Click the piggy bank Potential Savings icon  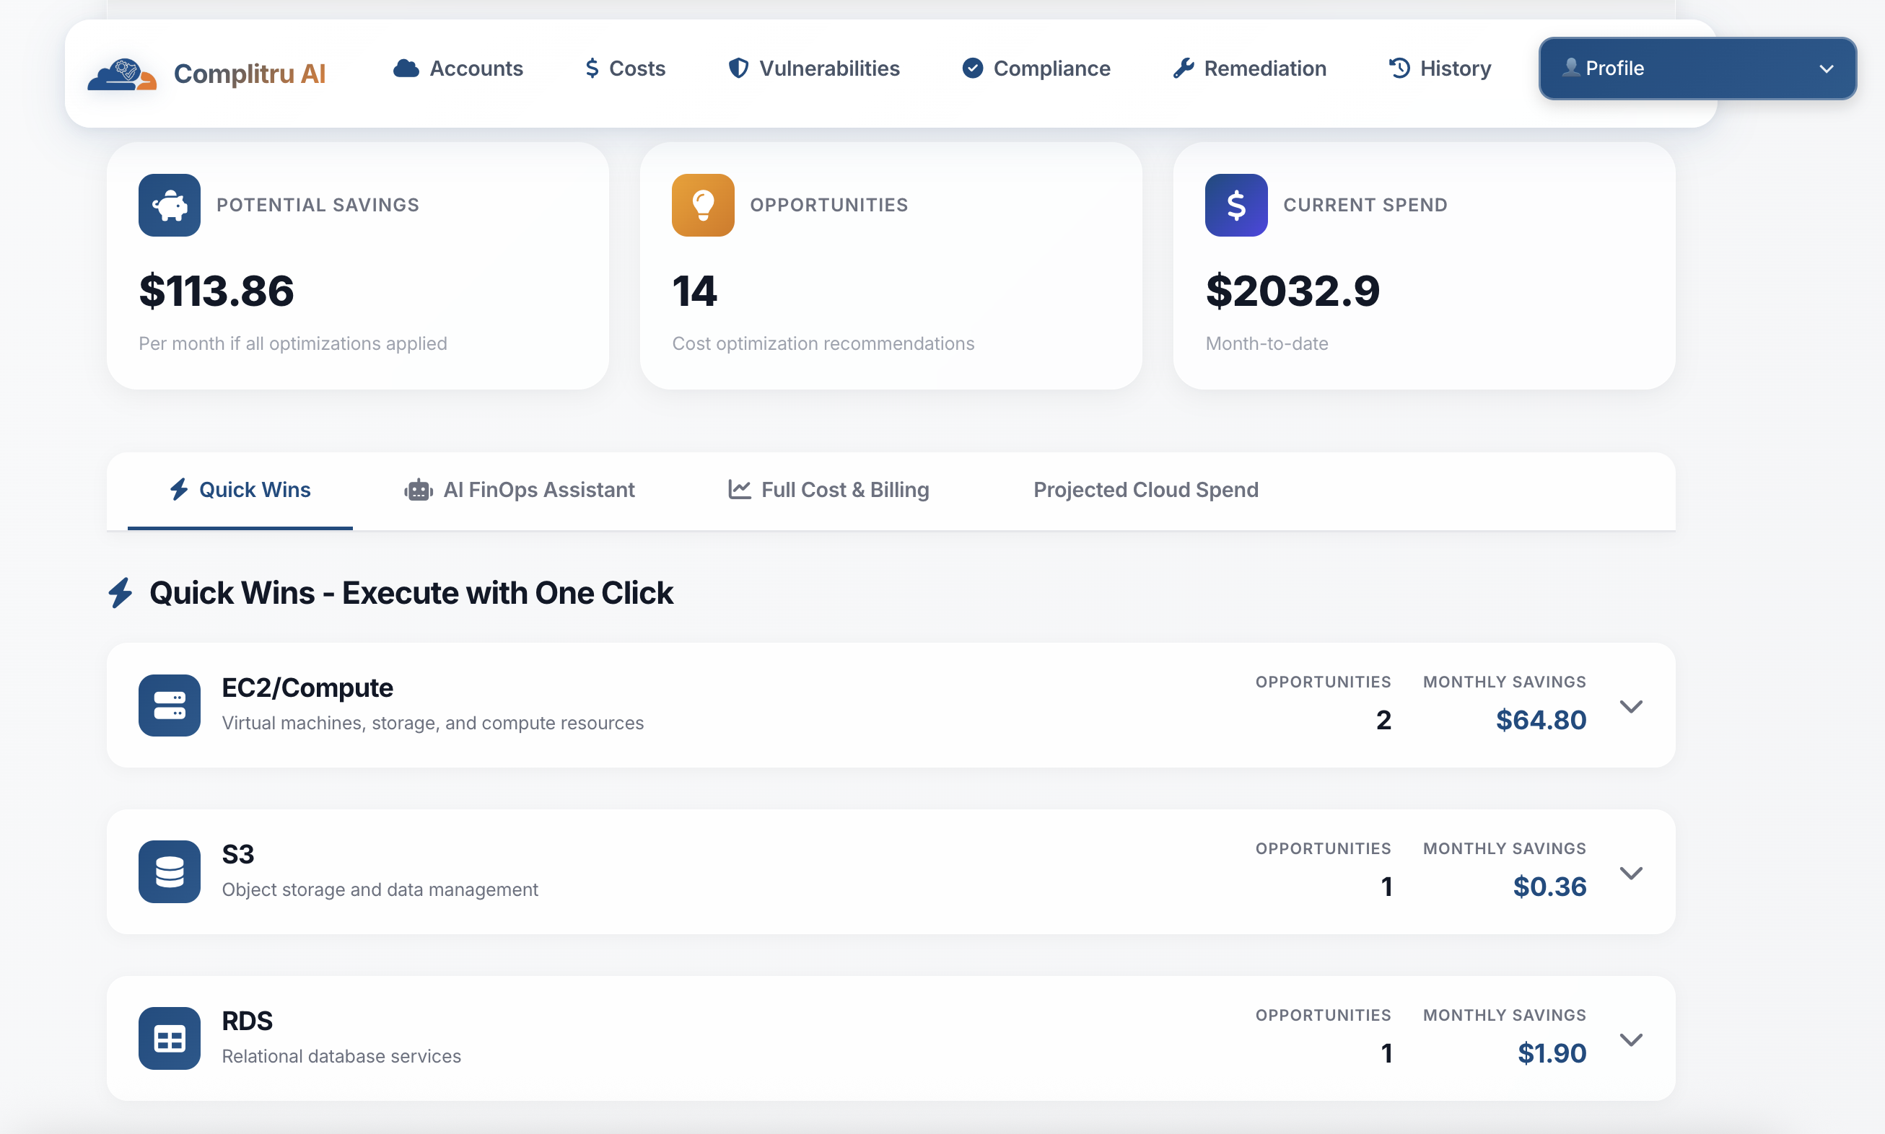point(169,205)
